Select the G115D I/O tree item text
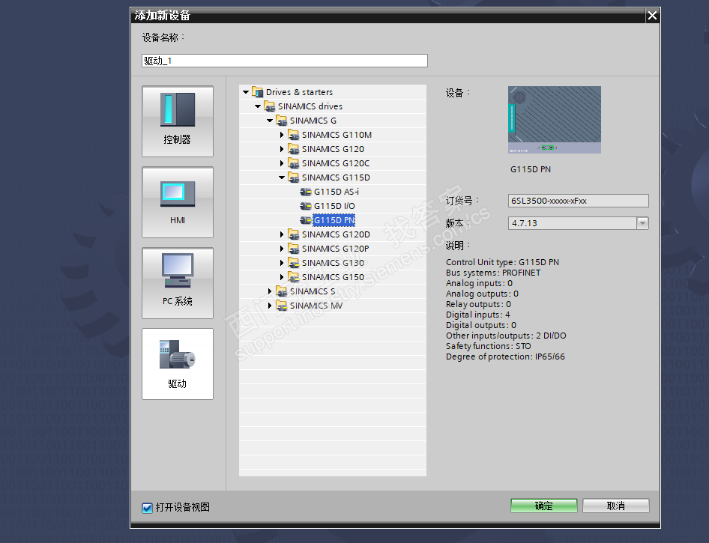 (334, 206)
